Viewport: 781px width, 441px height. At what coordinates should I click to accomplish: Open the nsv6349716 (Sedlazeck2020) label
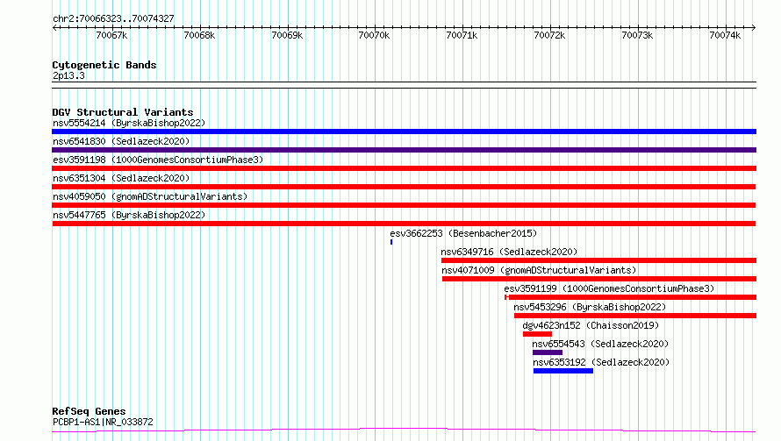pos(509,252)
